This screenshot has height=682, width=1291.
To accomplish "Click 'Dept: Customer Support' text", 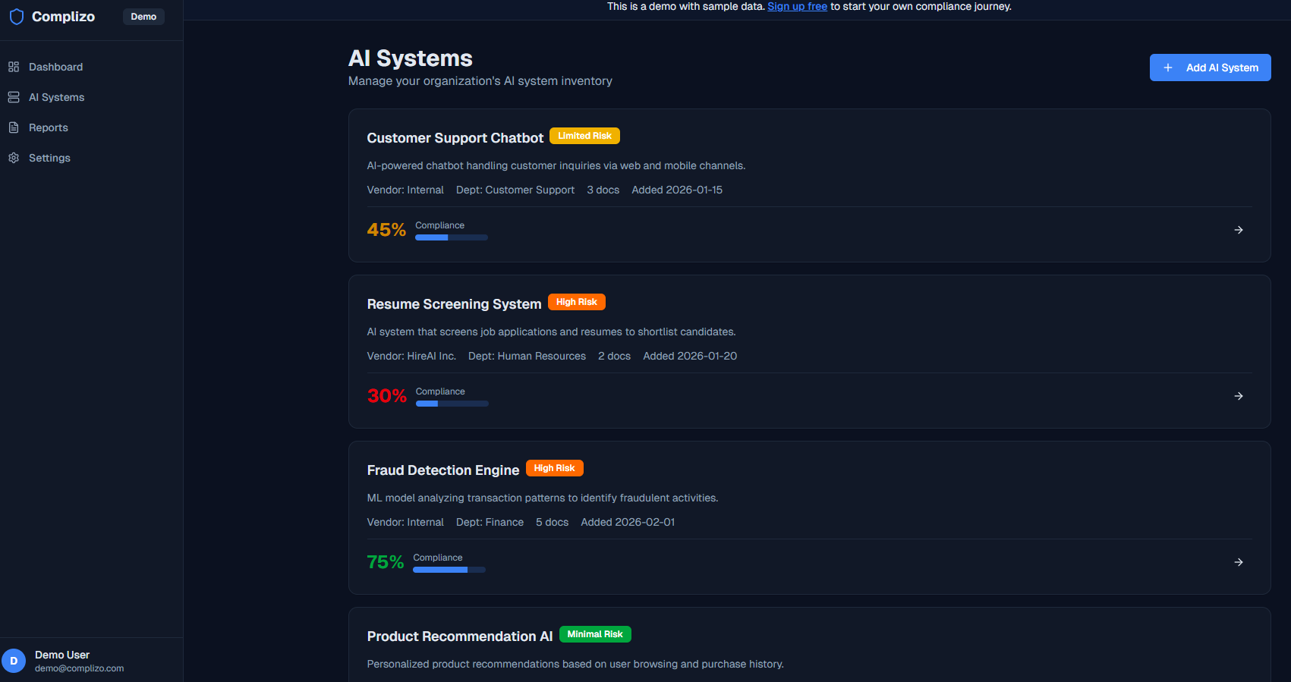I will point(515,190).
